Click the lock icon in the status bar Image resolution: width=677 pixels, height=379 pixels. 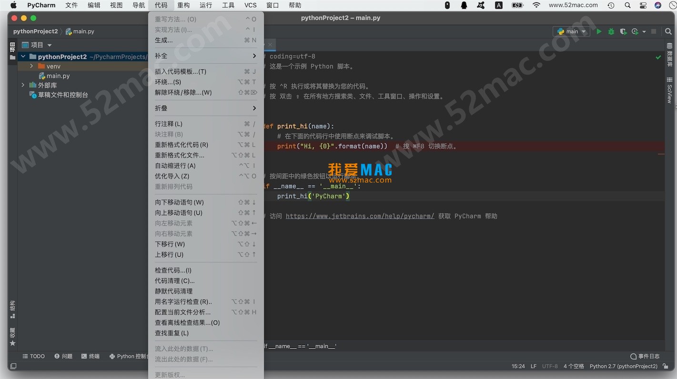click(x=665, y=366)
